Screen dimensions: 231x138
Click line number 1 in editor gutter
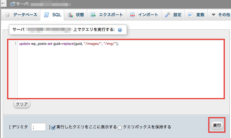point(15,44)
